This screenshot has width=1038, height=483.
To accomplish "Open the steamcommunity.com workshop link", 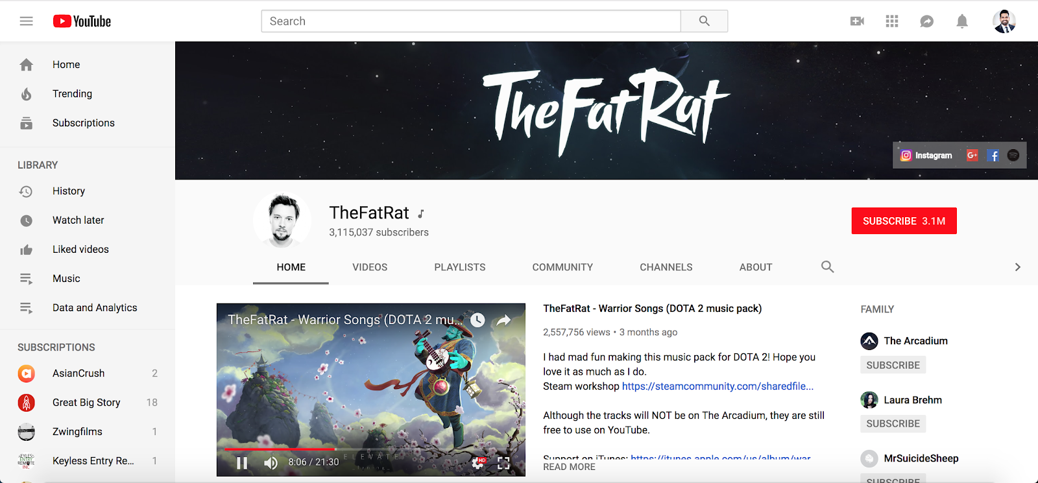I will click(718, 386).
